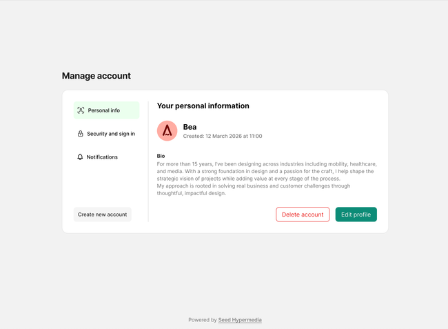Click the "Your personal information" heading
Viewport: 448px width, 329px height.
(x=203, y=106)
